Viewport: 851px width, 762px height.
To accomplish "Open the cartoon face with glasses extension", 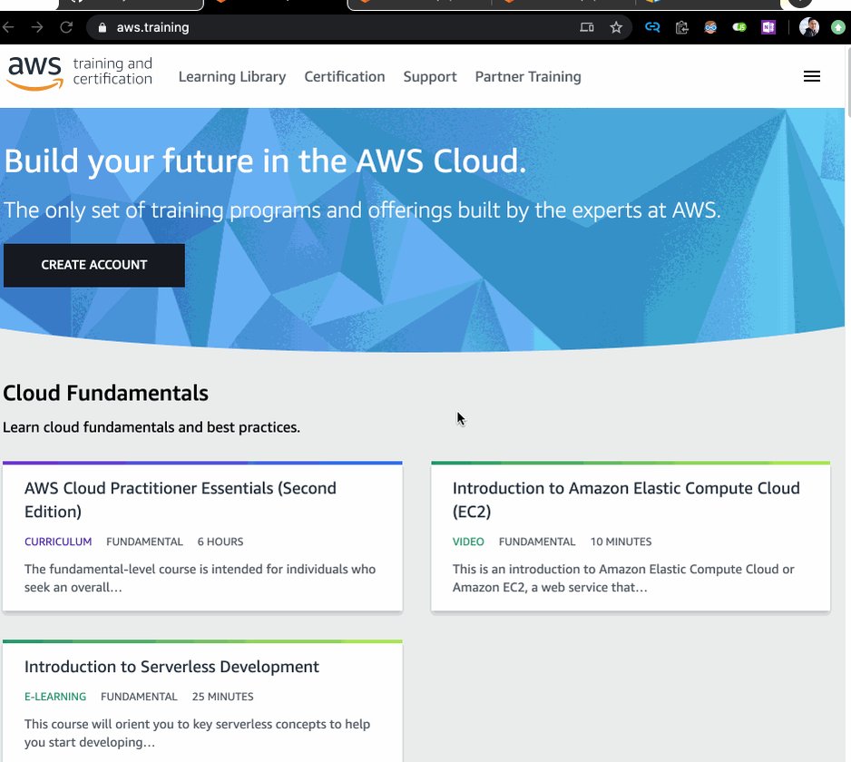I will [710, 27].
